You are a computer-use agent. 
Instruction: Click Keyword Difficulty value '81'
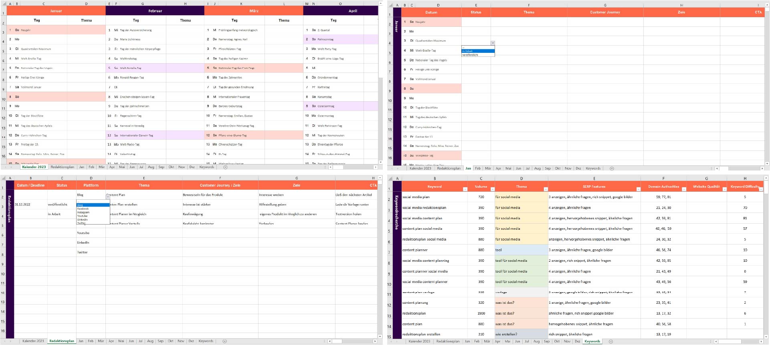click(745, 219)
